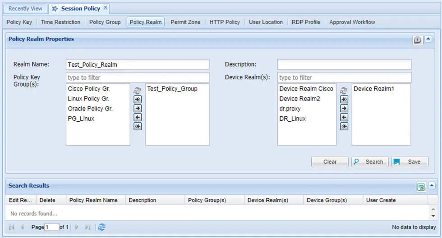Sort by Device Realm(s) column
The height and width of the screenshot is (238, 442).
(x=274, y=200)
